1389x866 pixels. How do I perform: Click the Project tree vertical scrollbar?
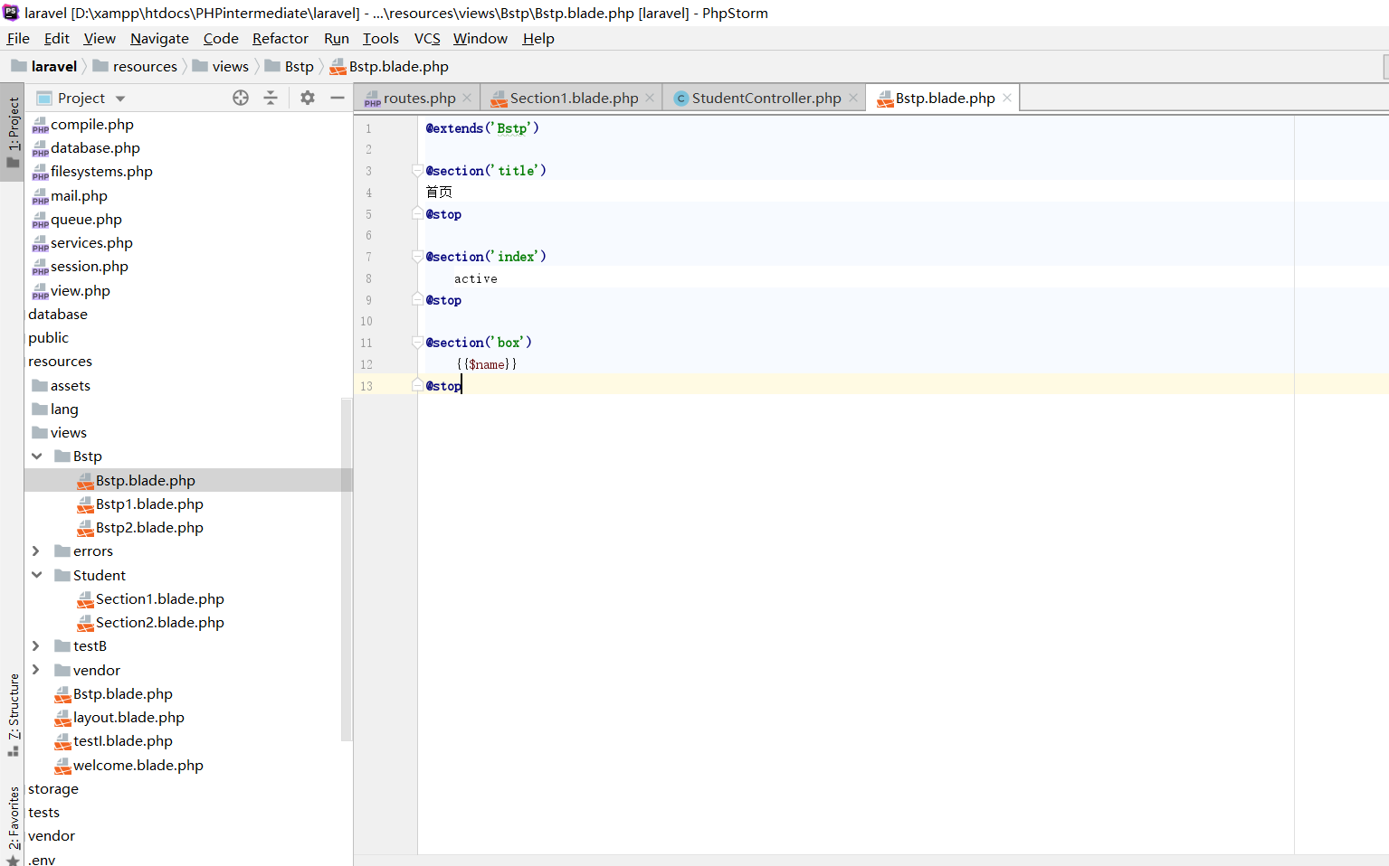(346, 569)
